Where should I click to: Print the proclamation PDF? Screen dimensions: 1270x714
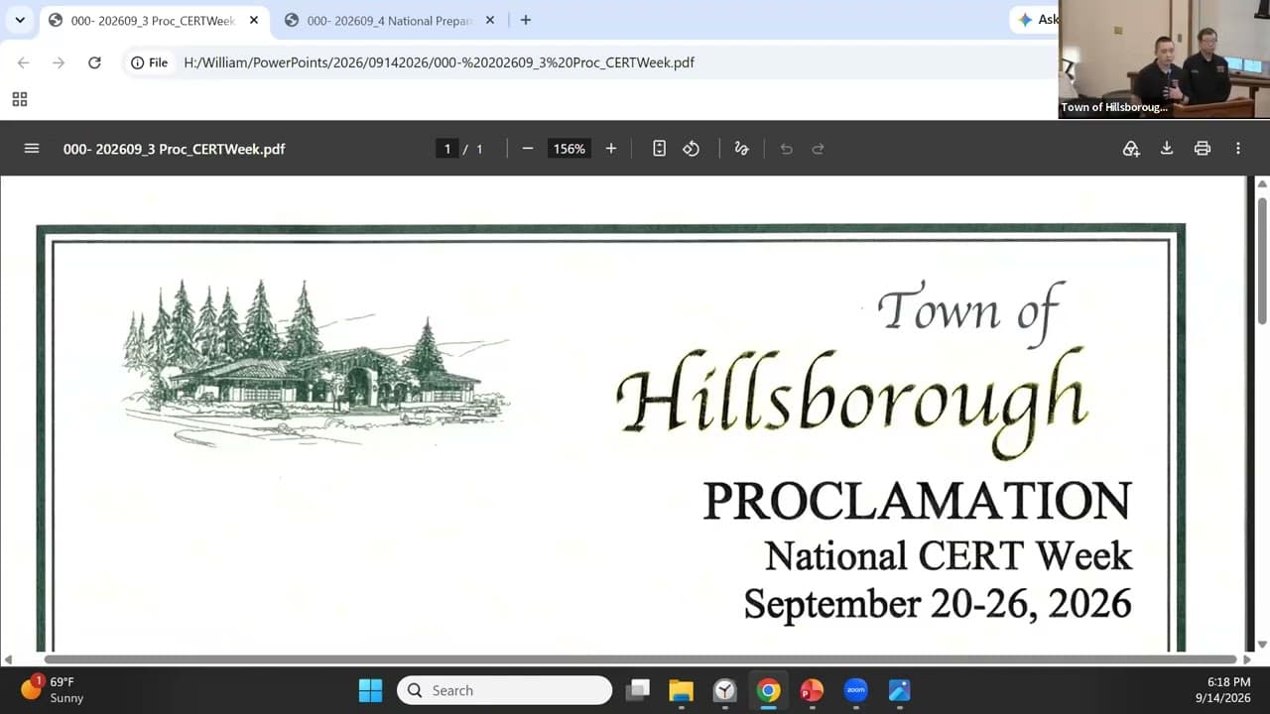click(1203, 149)
